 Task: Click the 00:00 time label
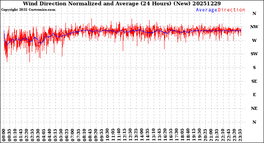coord(4,135)
